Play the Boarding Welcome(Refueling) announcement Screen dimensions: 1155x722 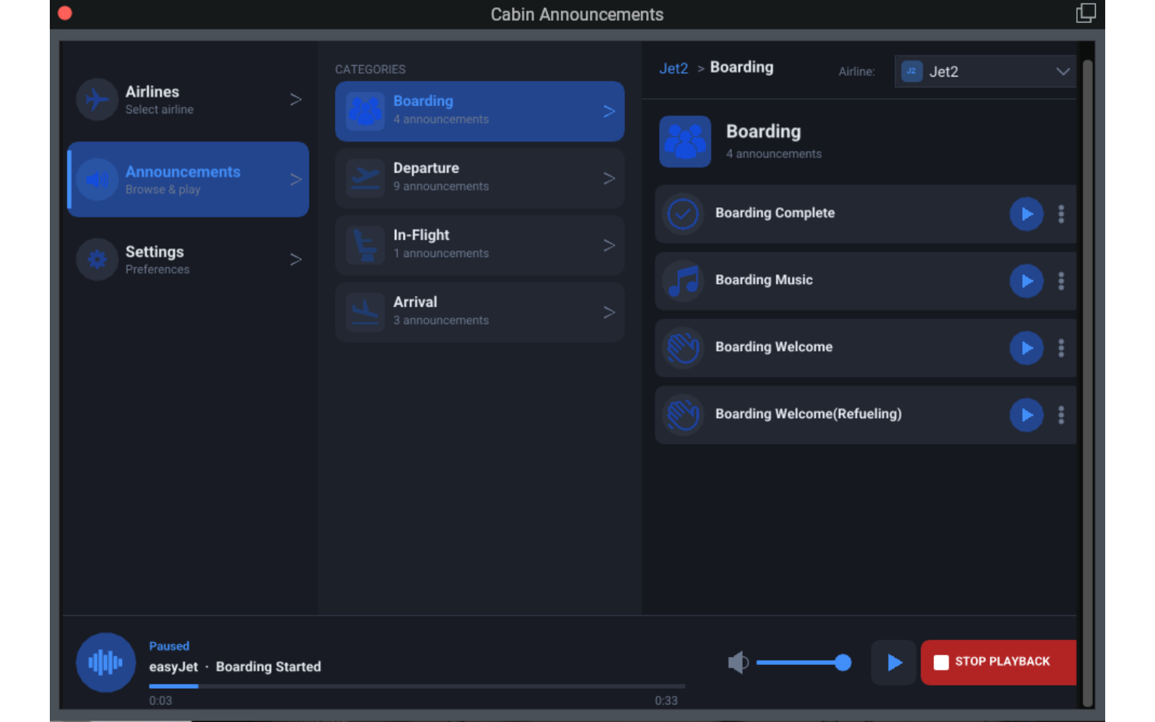pos(1027,415)
